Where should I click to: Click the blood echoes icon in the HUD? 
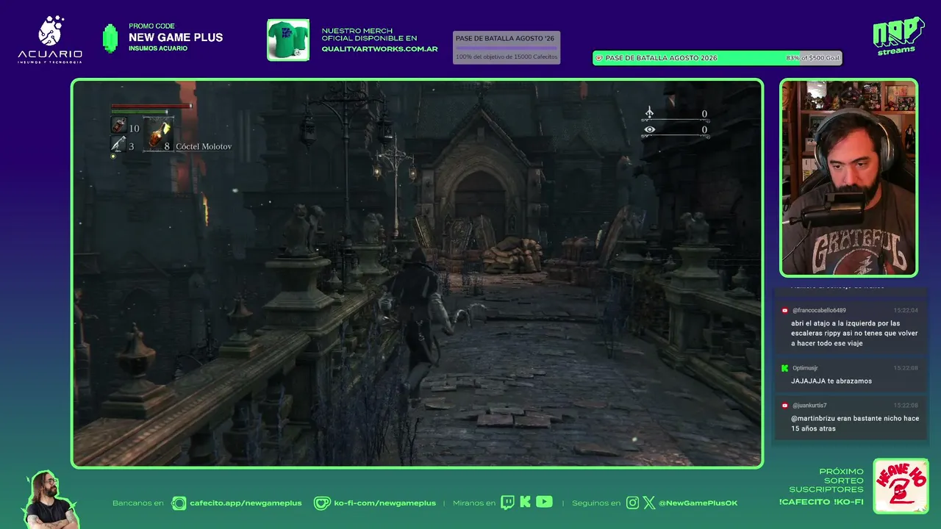click(649, 112)
